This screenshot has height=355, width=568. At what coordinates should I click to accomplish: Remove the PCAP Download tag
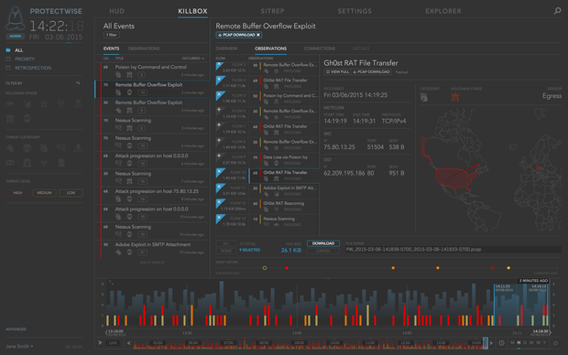(258, 35)
